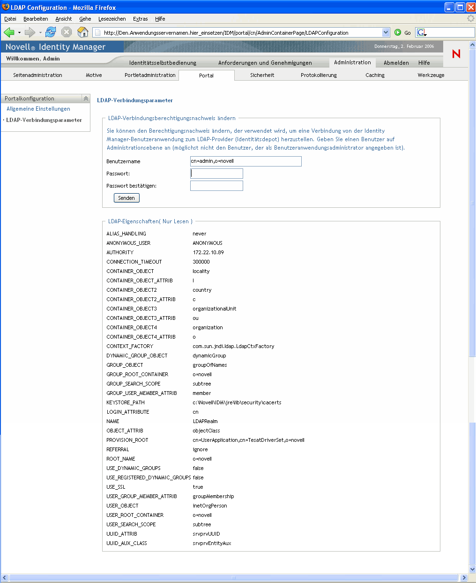Click the Senden button
This screenshot has width=476, height=583.
(126, 198)
